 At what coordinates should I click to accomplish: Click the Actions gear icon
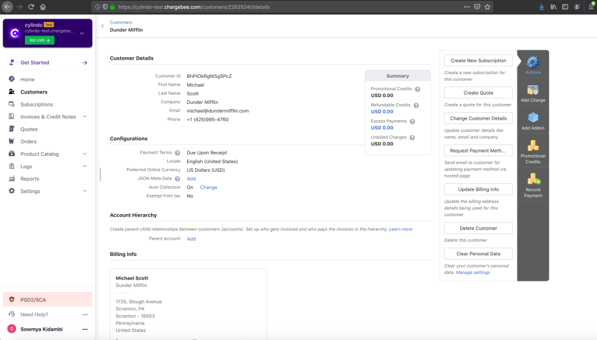click(533, 62)
